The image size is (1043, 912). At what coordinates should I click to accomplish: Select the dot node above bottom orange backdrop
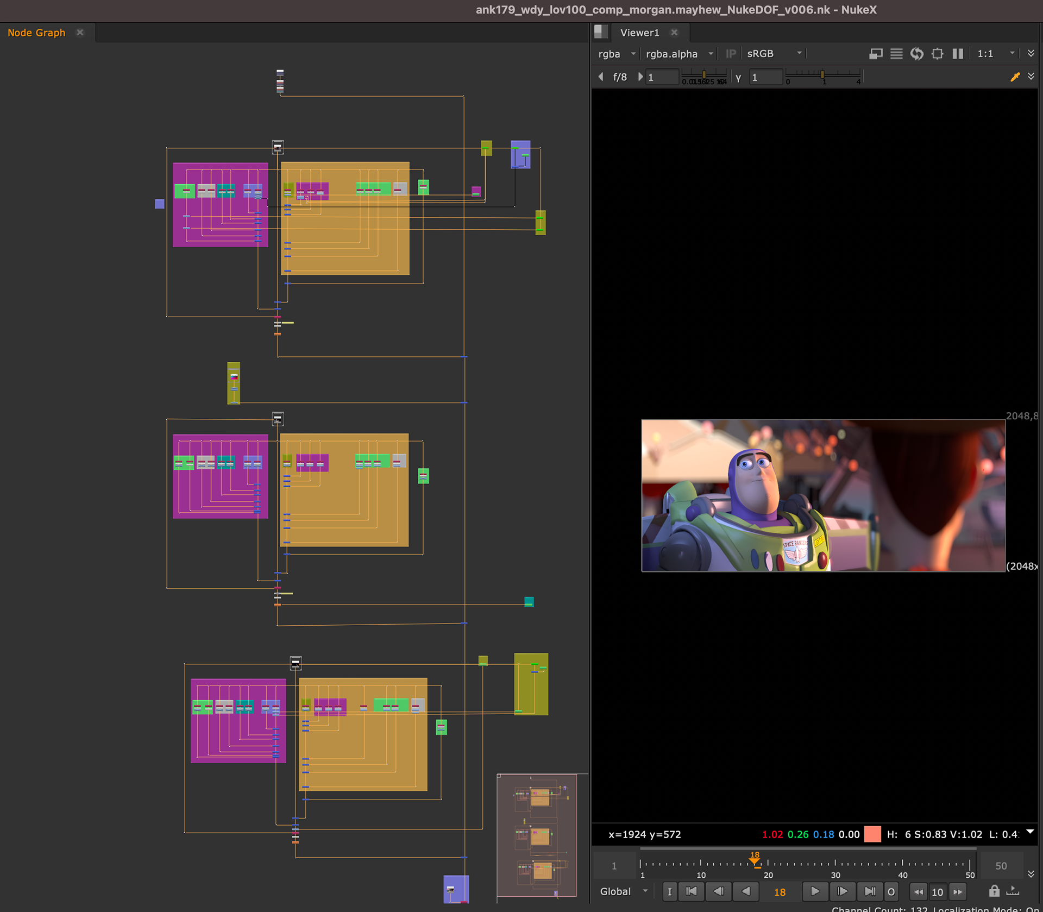pos(296,663)
